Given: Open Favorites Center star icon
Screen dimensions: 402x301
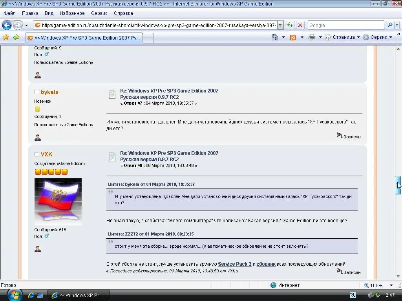Looking at the screenshot, I should 5,37.
